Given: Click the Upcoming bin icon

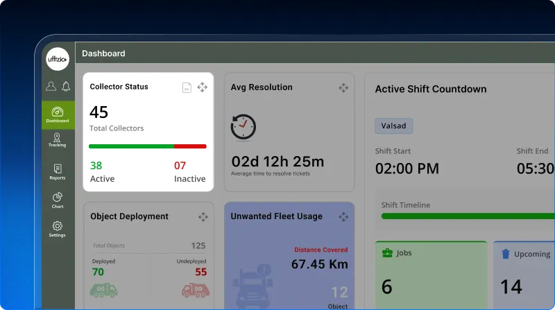Looking at the screenshot, I should [x=506, y=254].
